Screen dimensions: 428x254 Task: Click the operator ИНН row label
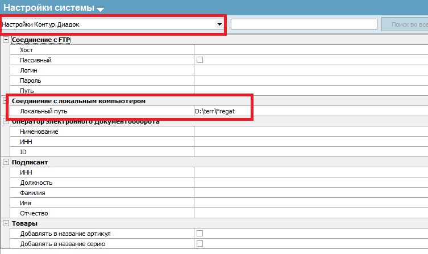click(x=26, y=142)
